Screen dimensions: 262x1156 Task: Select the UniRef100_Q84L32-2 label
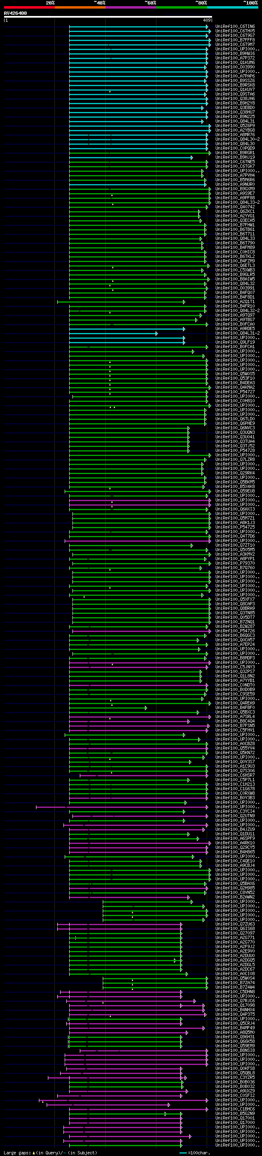coord(238,310)
